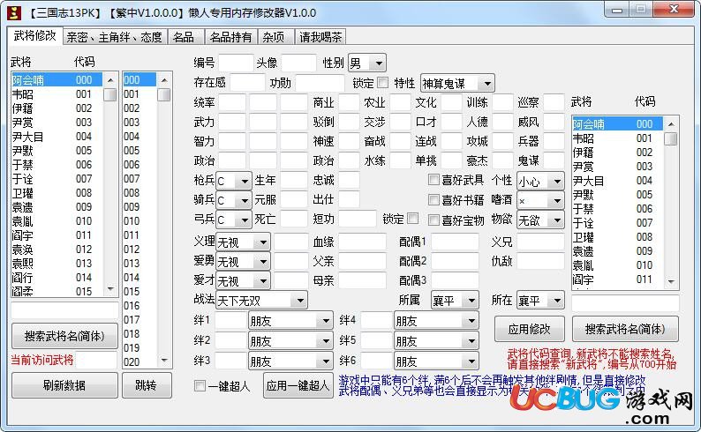The width and height of the screenshot is (701, 432).
Task: Select 于禁 in left officer list
Action: [57, 165]
